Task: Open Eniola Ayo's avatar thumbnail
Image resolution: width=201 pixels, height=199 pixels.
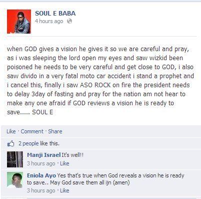Action: 15,180
